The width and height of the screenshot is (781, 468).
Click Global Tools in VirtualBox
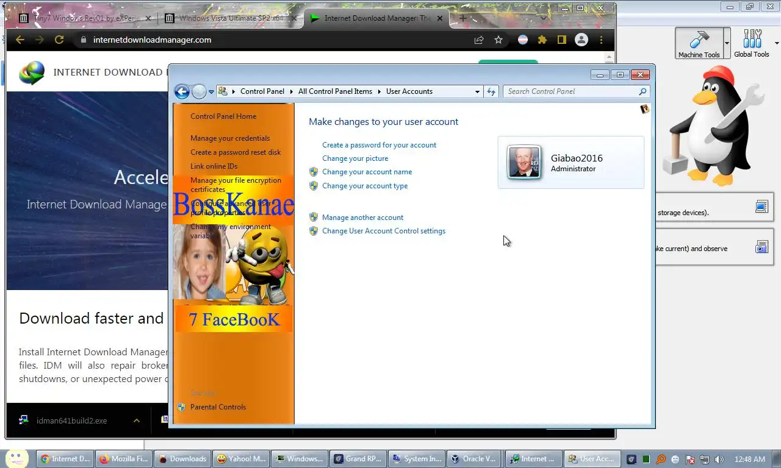[752, 43]
